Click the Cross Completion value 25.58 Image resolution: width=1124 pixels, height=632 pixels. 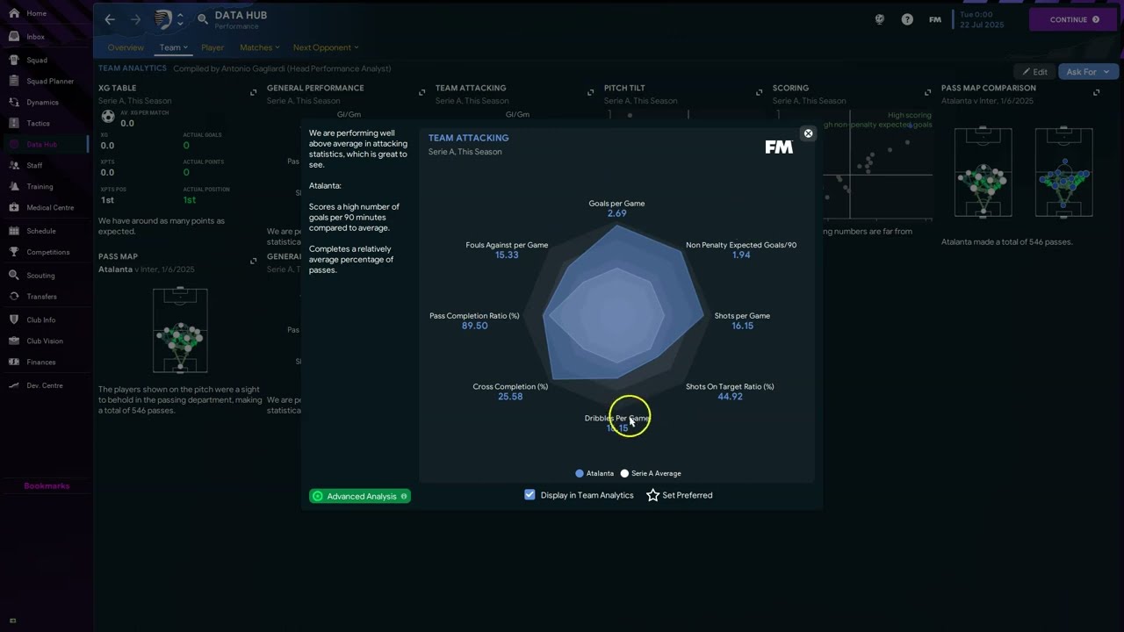(510, 397)
